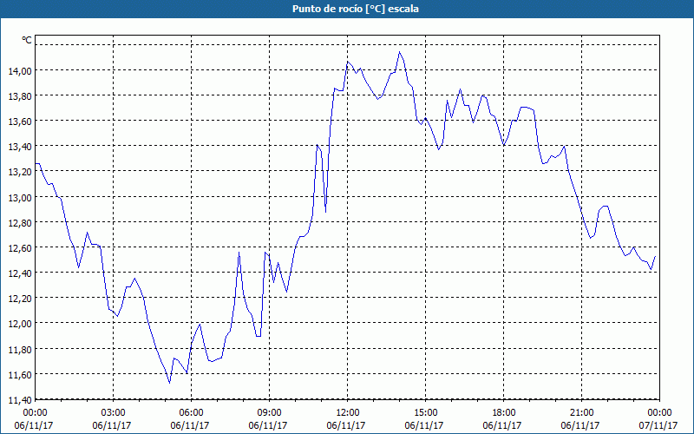Click the 12,60 y-axis label
The width and height of the screenshot is (694, 434).
click(20, 248)
